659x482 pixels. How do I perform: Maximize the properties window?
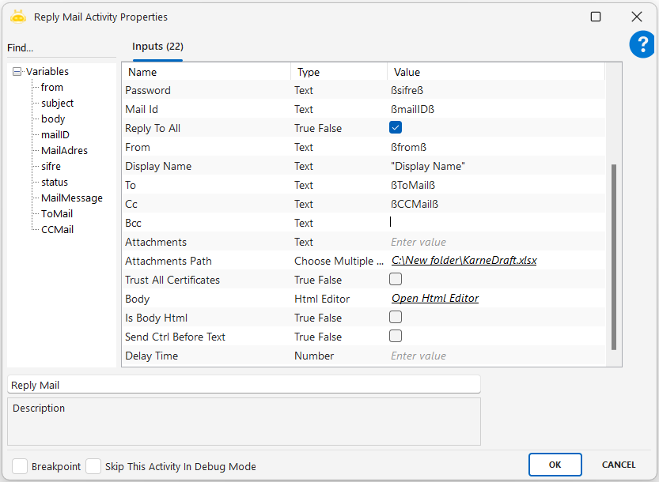[596, 17]
